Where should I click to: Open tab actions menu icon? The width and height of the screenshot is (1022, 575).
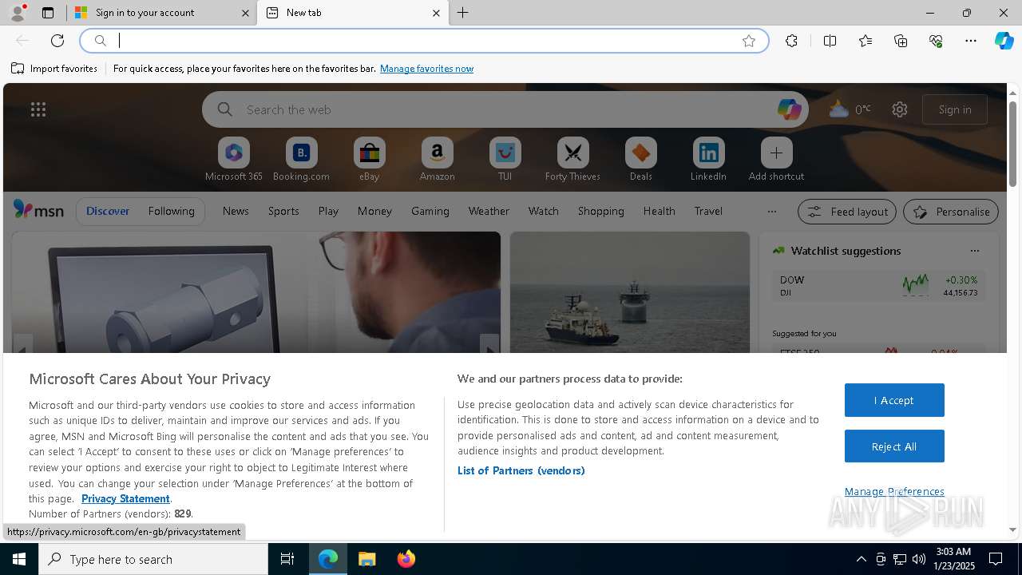tap(48, 13)
